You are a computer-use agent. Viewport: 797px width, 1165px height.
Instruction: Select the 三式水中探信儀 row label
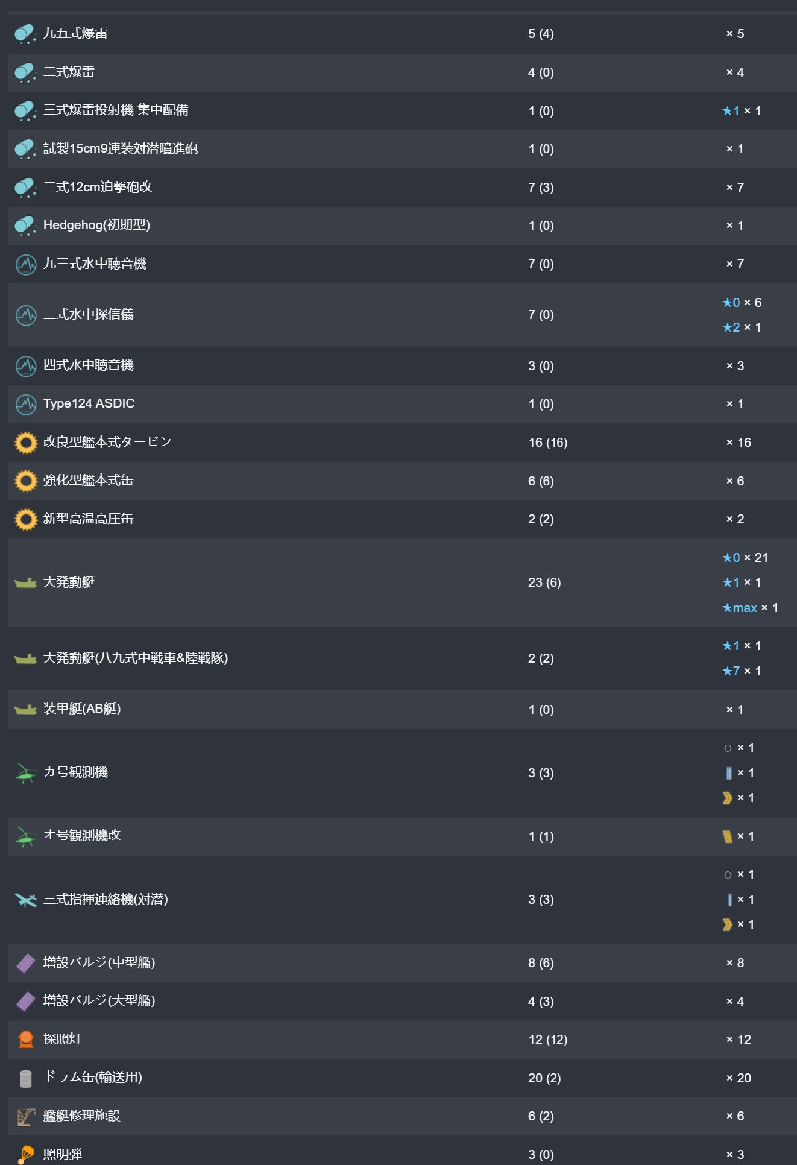coord(88,314)
